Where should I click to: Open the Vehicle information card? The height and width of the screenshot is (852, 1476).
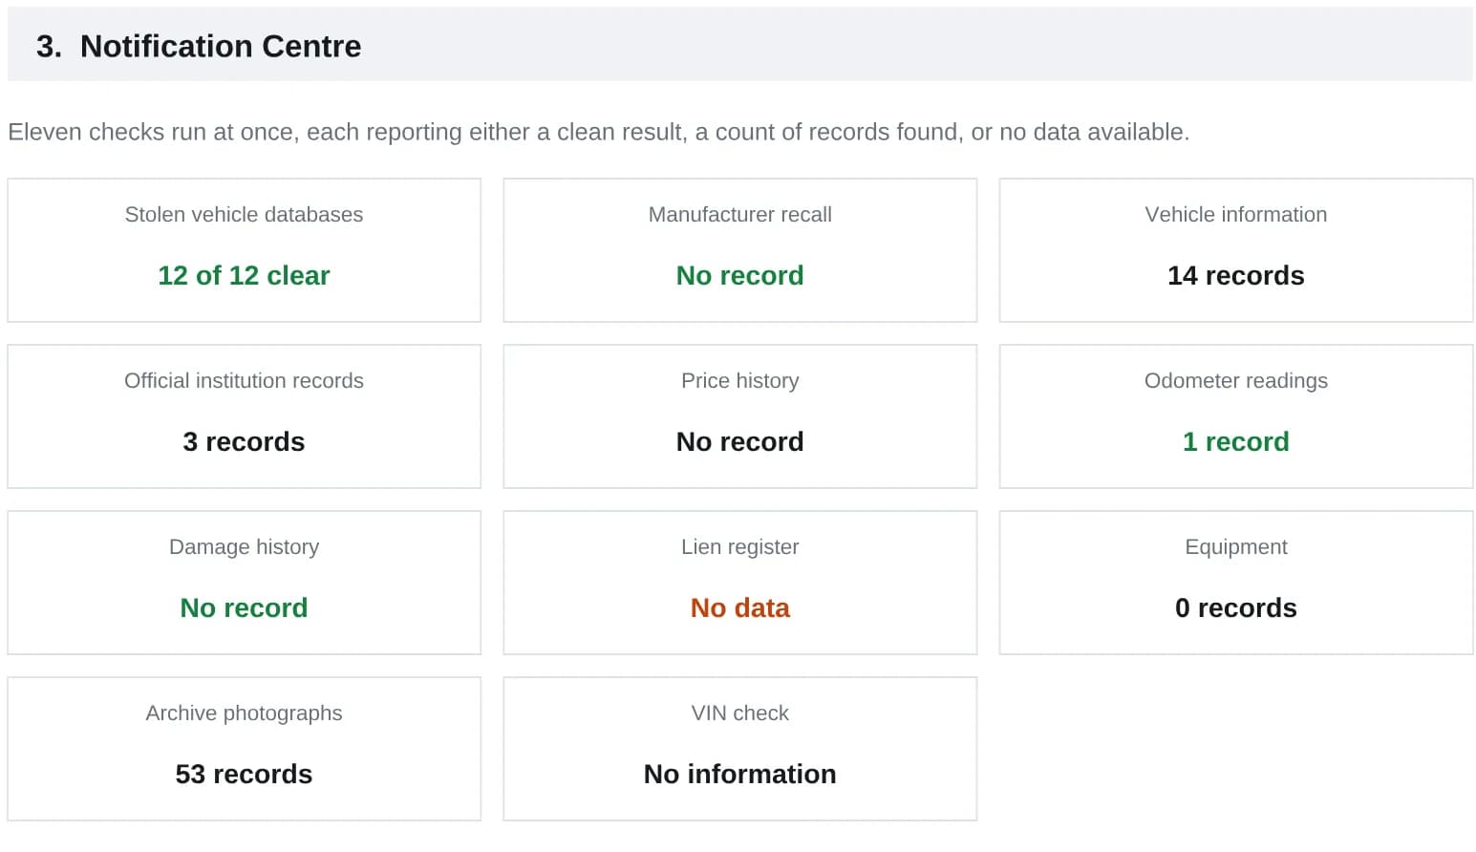[1235, 250]
